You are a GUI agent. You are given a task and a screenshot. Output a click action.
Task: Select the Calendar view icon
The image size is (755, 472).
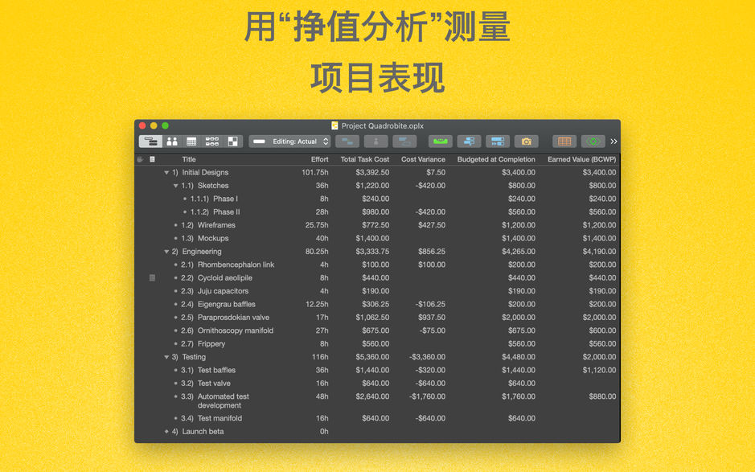[191, 141]
